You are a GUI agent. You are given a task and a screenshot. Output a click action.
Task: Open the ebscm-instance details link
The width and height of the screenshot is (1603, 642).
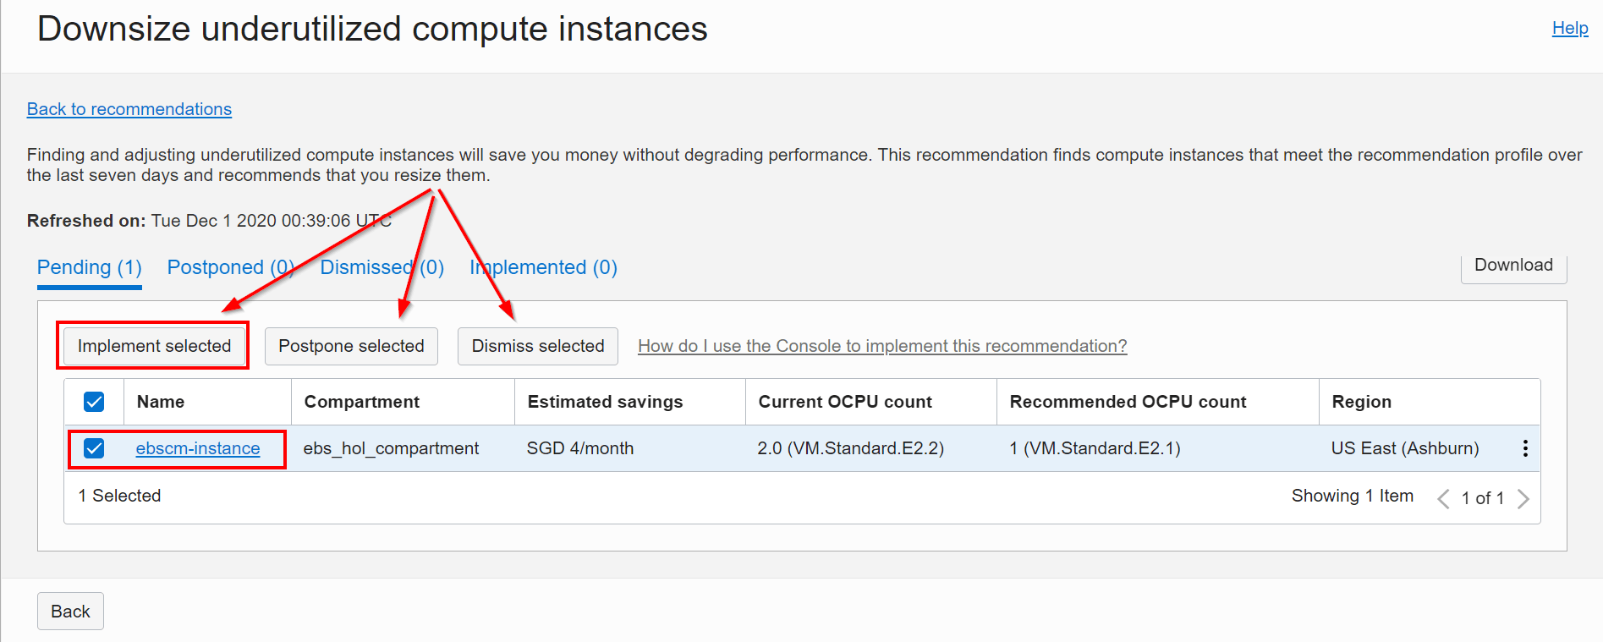point(198,448)
